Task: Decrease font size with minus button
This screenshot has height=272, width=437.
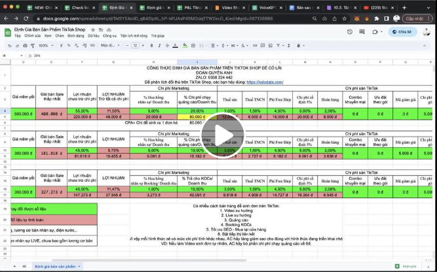Action: click(x=125, y=46)
